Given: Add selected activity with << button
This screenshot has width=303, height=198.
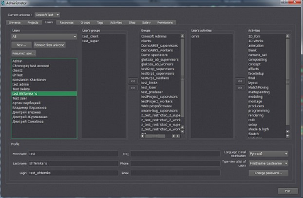Looking at the screenshot, I should [240, 81].
